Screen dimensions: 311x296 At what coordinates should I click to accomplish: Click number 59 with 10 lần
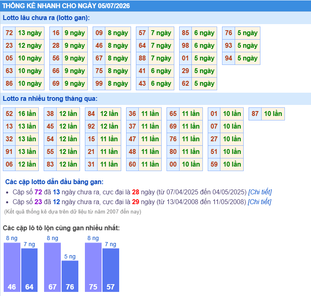click(214, 165)
